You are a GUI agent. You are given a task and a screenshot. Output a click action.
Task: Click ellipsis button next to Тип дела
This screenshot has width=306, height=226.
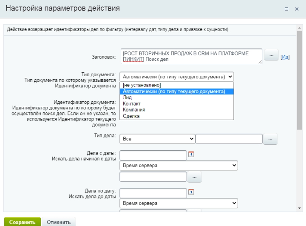270,139
